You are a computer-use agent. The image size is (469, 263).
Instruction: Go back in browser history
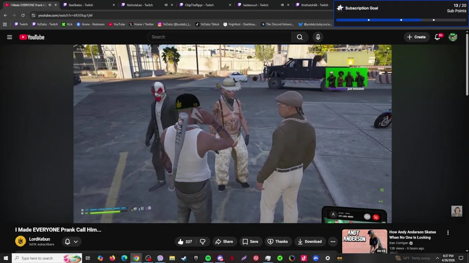tap(5, 15)
